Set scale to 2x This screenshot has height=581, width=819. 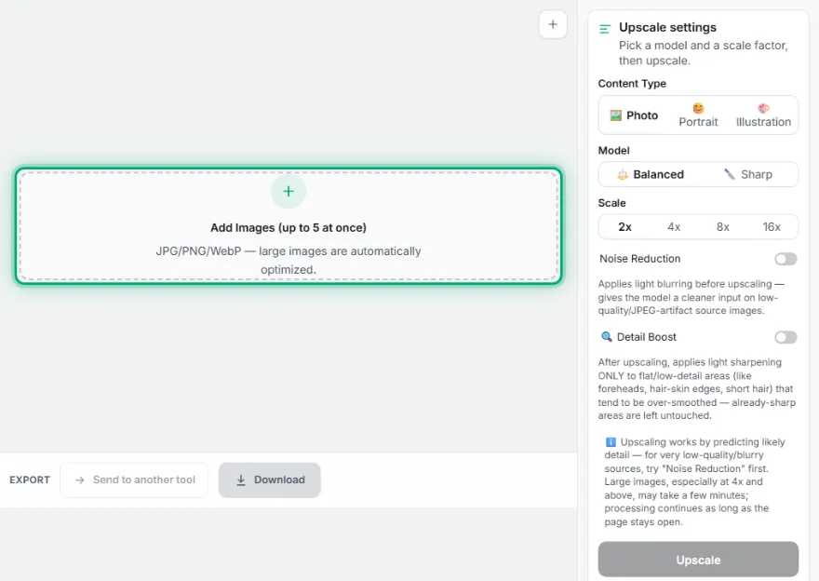pyautogui.click(x=624, y=227)
